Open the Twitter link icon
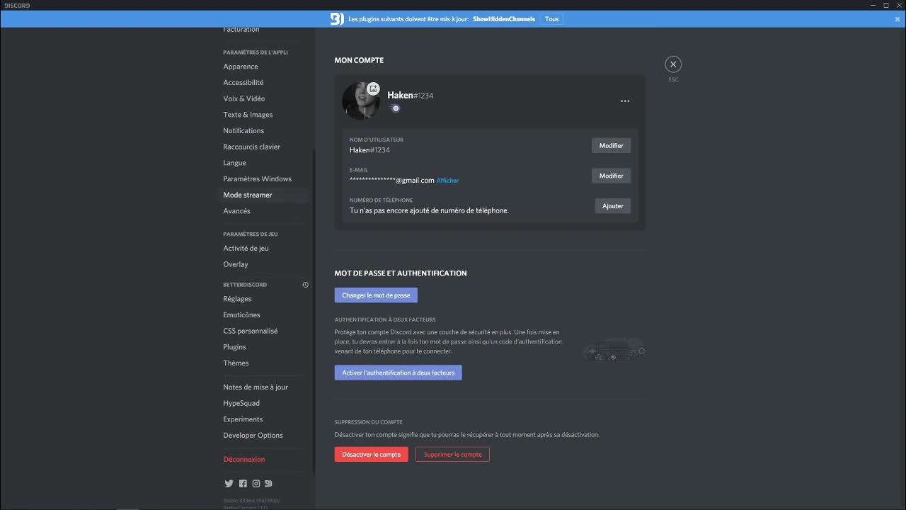 pos(229,484)
